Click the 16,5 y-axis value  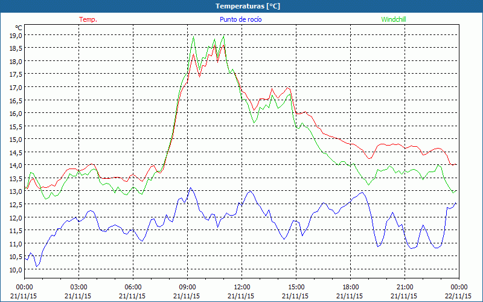[x=17, y=100]
